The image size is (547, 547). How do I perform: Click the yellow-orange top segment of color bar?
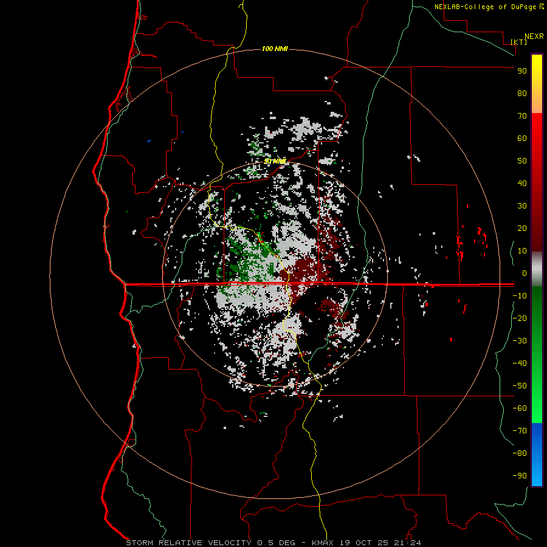(x=537, y=84)
